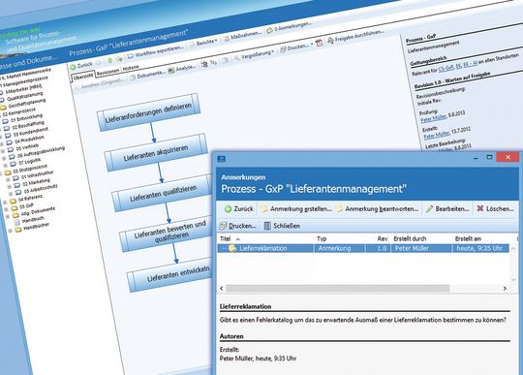Click the green Zurück icon in Anmerkungen dialog
This screenshot has height=375, width=523.
[x=229, y=209]
